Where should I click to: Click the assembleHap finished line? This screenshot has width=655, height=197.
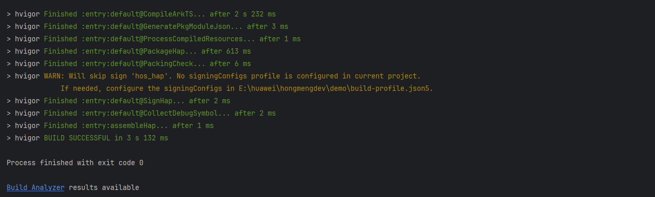point(110,126)
